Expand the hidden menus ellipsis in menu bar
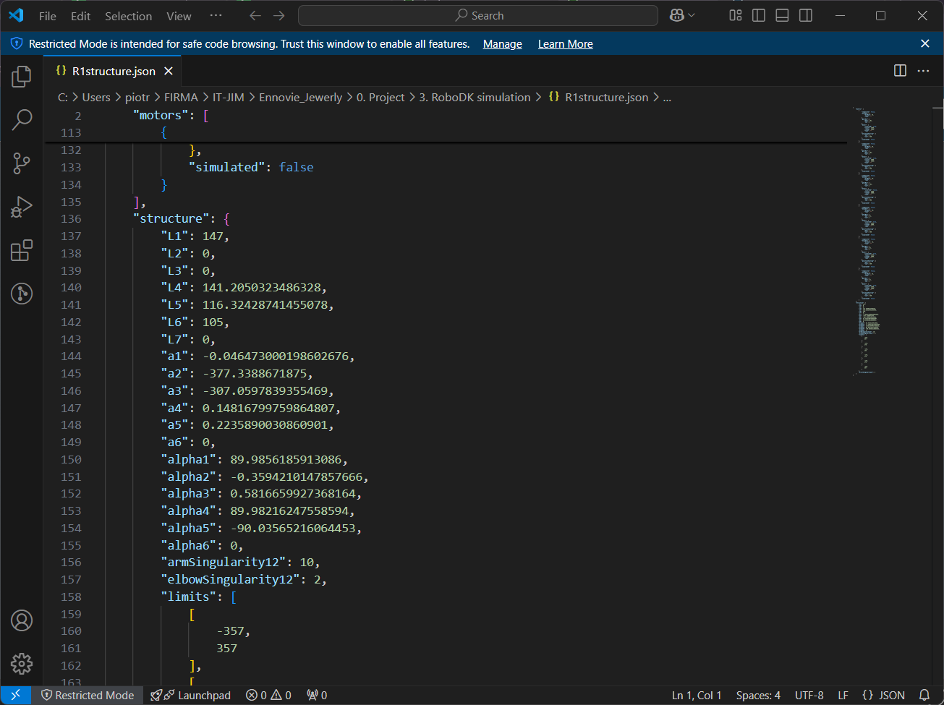Viewport: 944px width, 705px height. pyautogui.click(x=216, y=16)
